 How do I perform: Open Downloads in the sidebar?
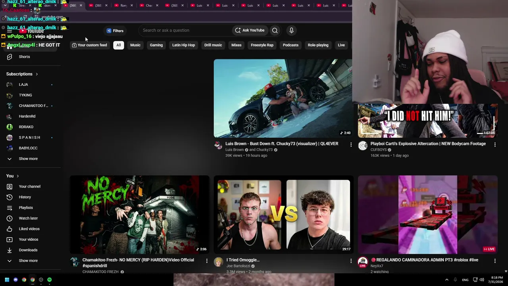pos(31,250)
